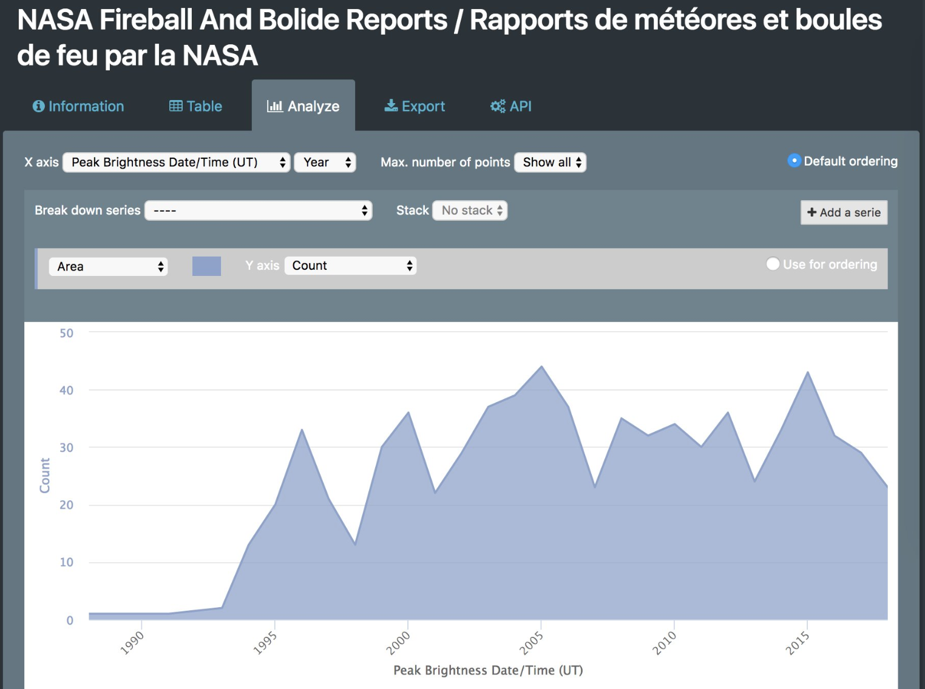Enable the Use for ordering radio button

point(773,264)
